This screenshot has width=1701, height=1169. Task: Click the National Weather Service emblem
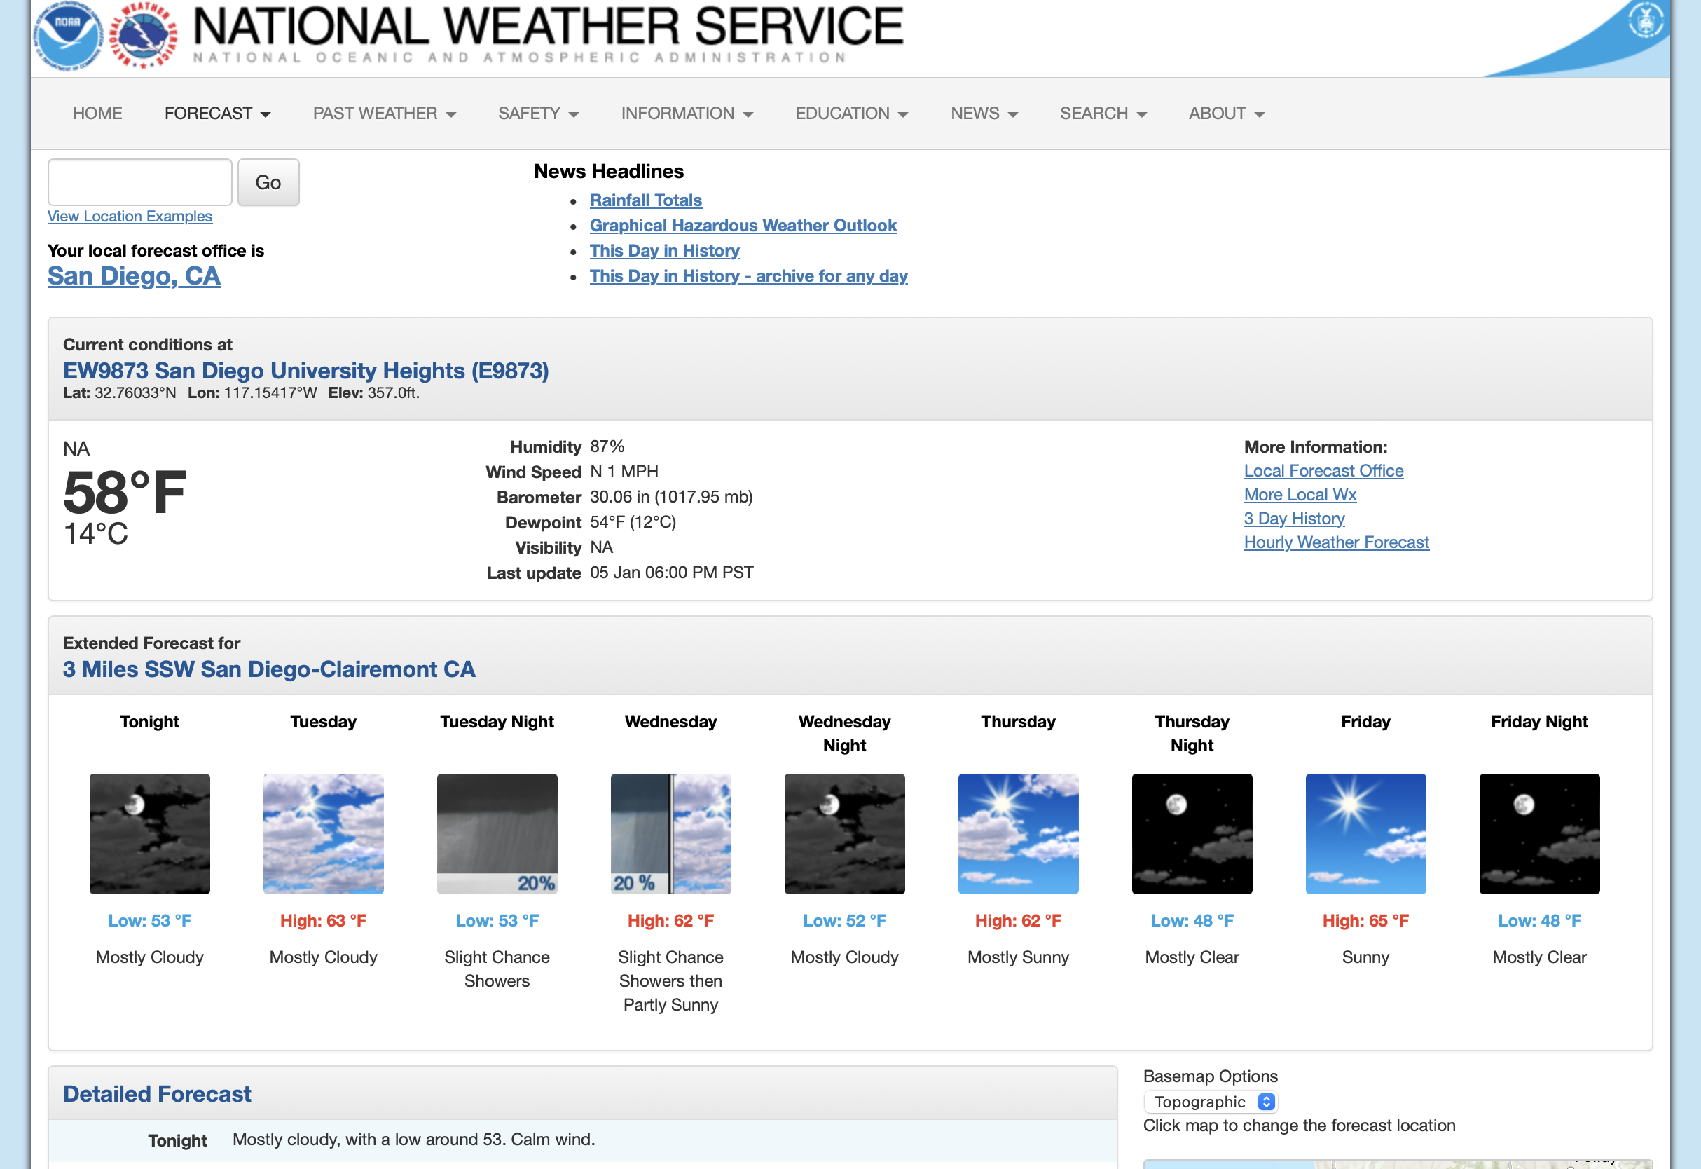click(x=144, y=35)
